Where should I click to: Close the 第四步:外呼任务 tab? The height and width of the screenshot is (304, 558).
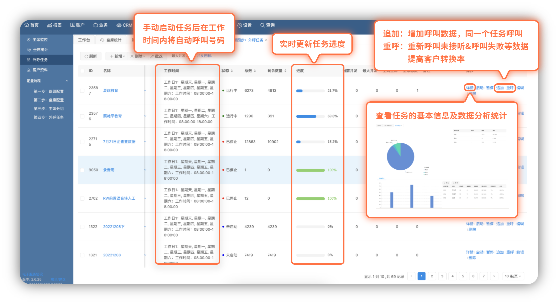click(x=266, y=40)
